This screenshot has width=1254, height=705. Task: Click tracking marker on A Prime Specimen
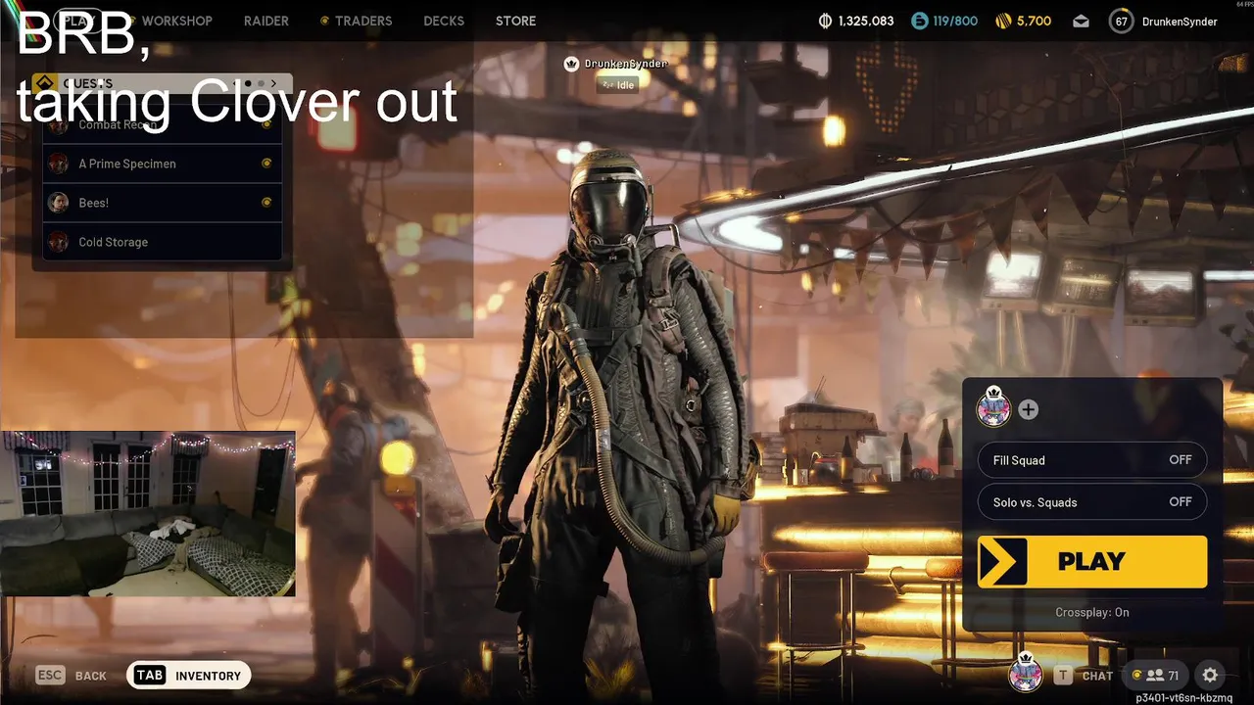click(266, 164)
